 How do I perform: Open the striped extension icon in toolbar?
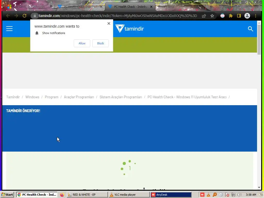[x=222, y=16]
